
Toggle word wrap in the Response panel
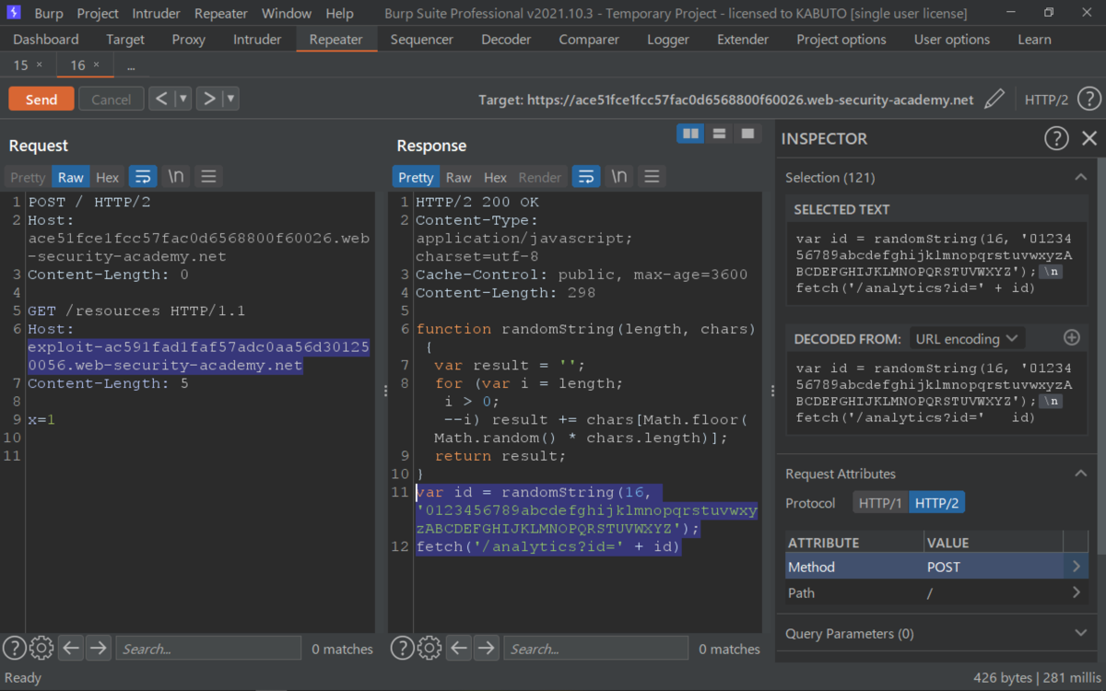click(586, 177)
